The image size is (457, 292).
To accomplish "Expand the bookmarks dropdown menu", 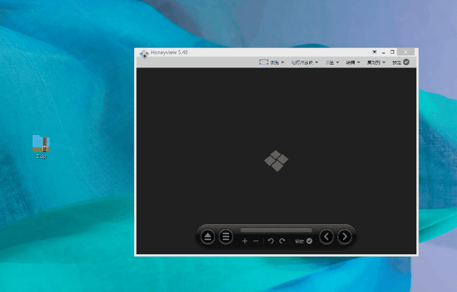I will 332,62.
